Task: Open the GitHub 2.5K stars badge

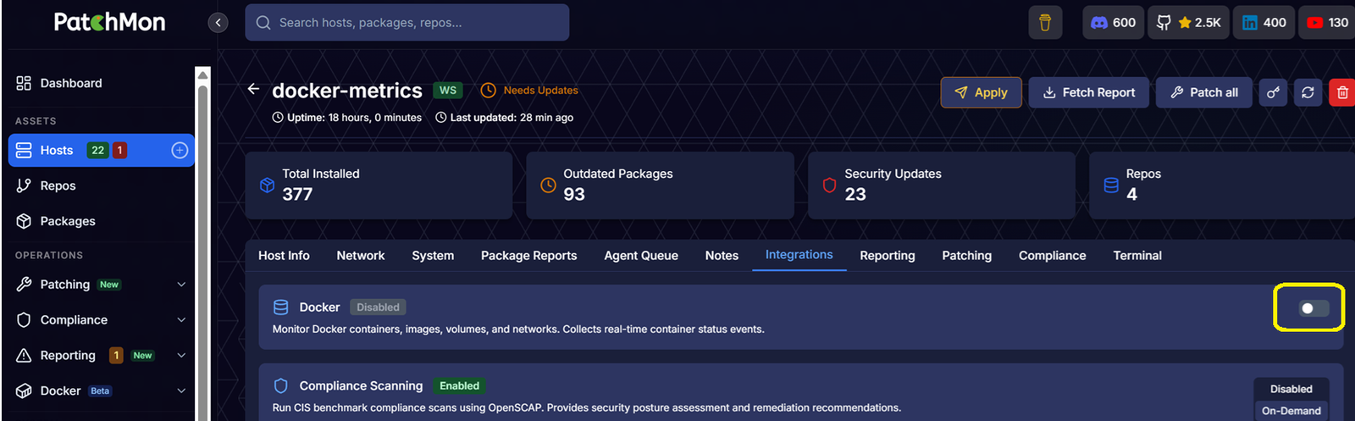Action: (1189, 23)
